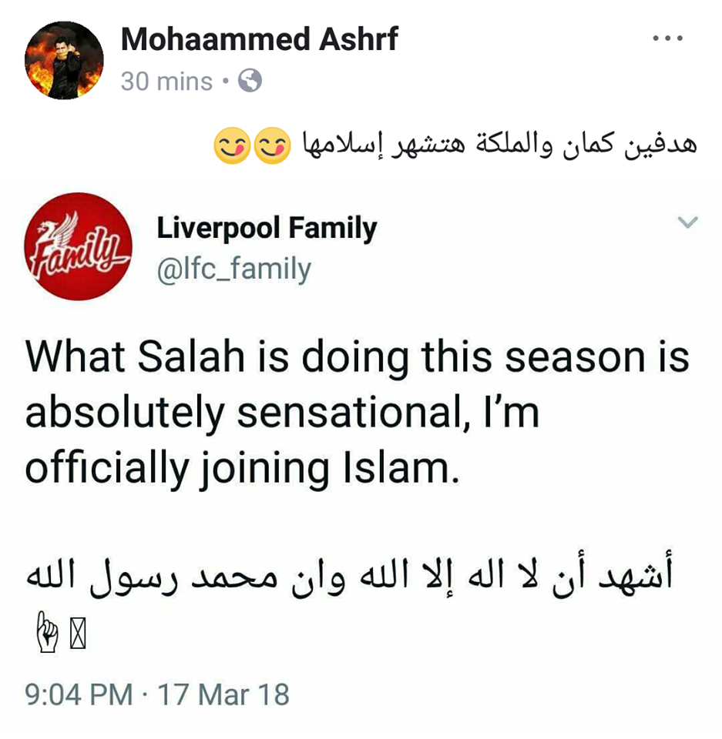Click the Mohaammed Ashrf name link
722x739 pixels.
[259, 40]
